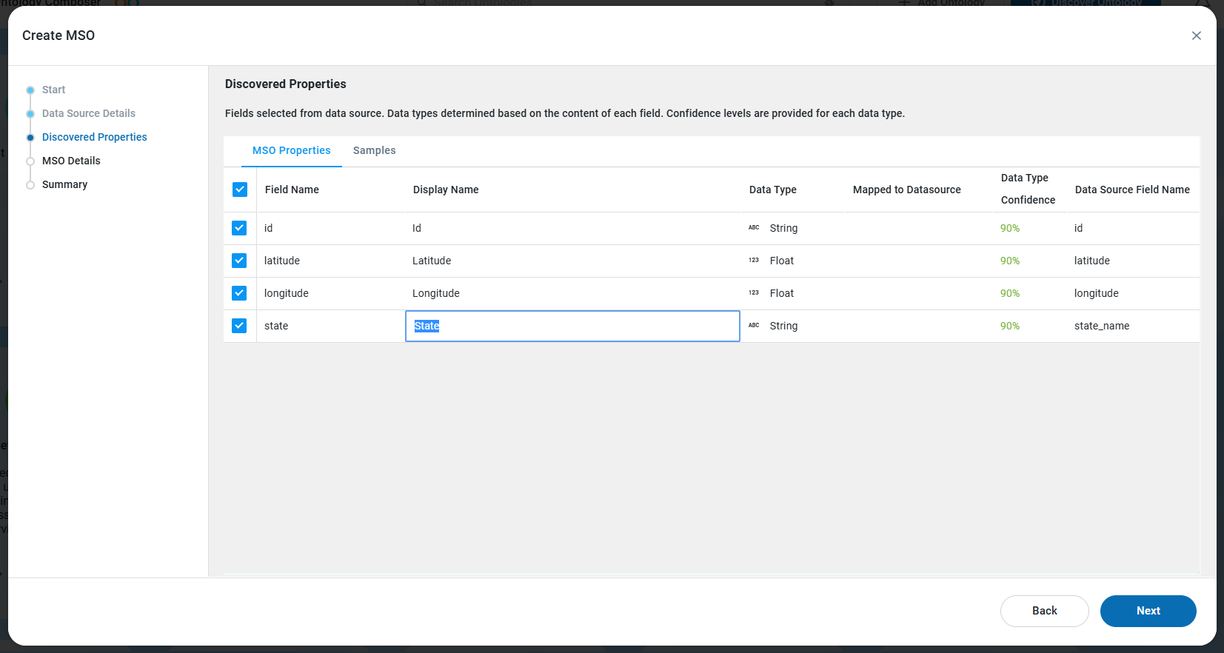Image resolution: width=1224 pixels, height=653 pixels.
Task: Click the Id display name cell
Action: pos(572,228)
